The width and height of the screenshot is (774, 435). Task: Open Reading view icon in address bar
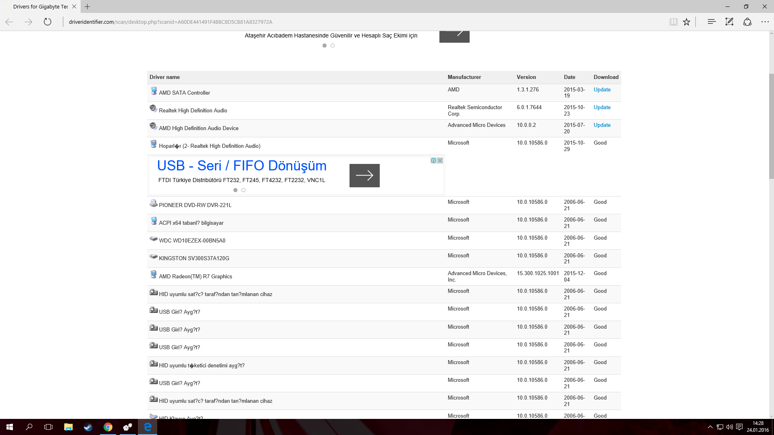point(673,22)
